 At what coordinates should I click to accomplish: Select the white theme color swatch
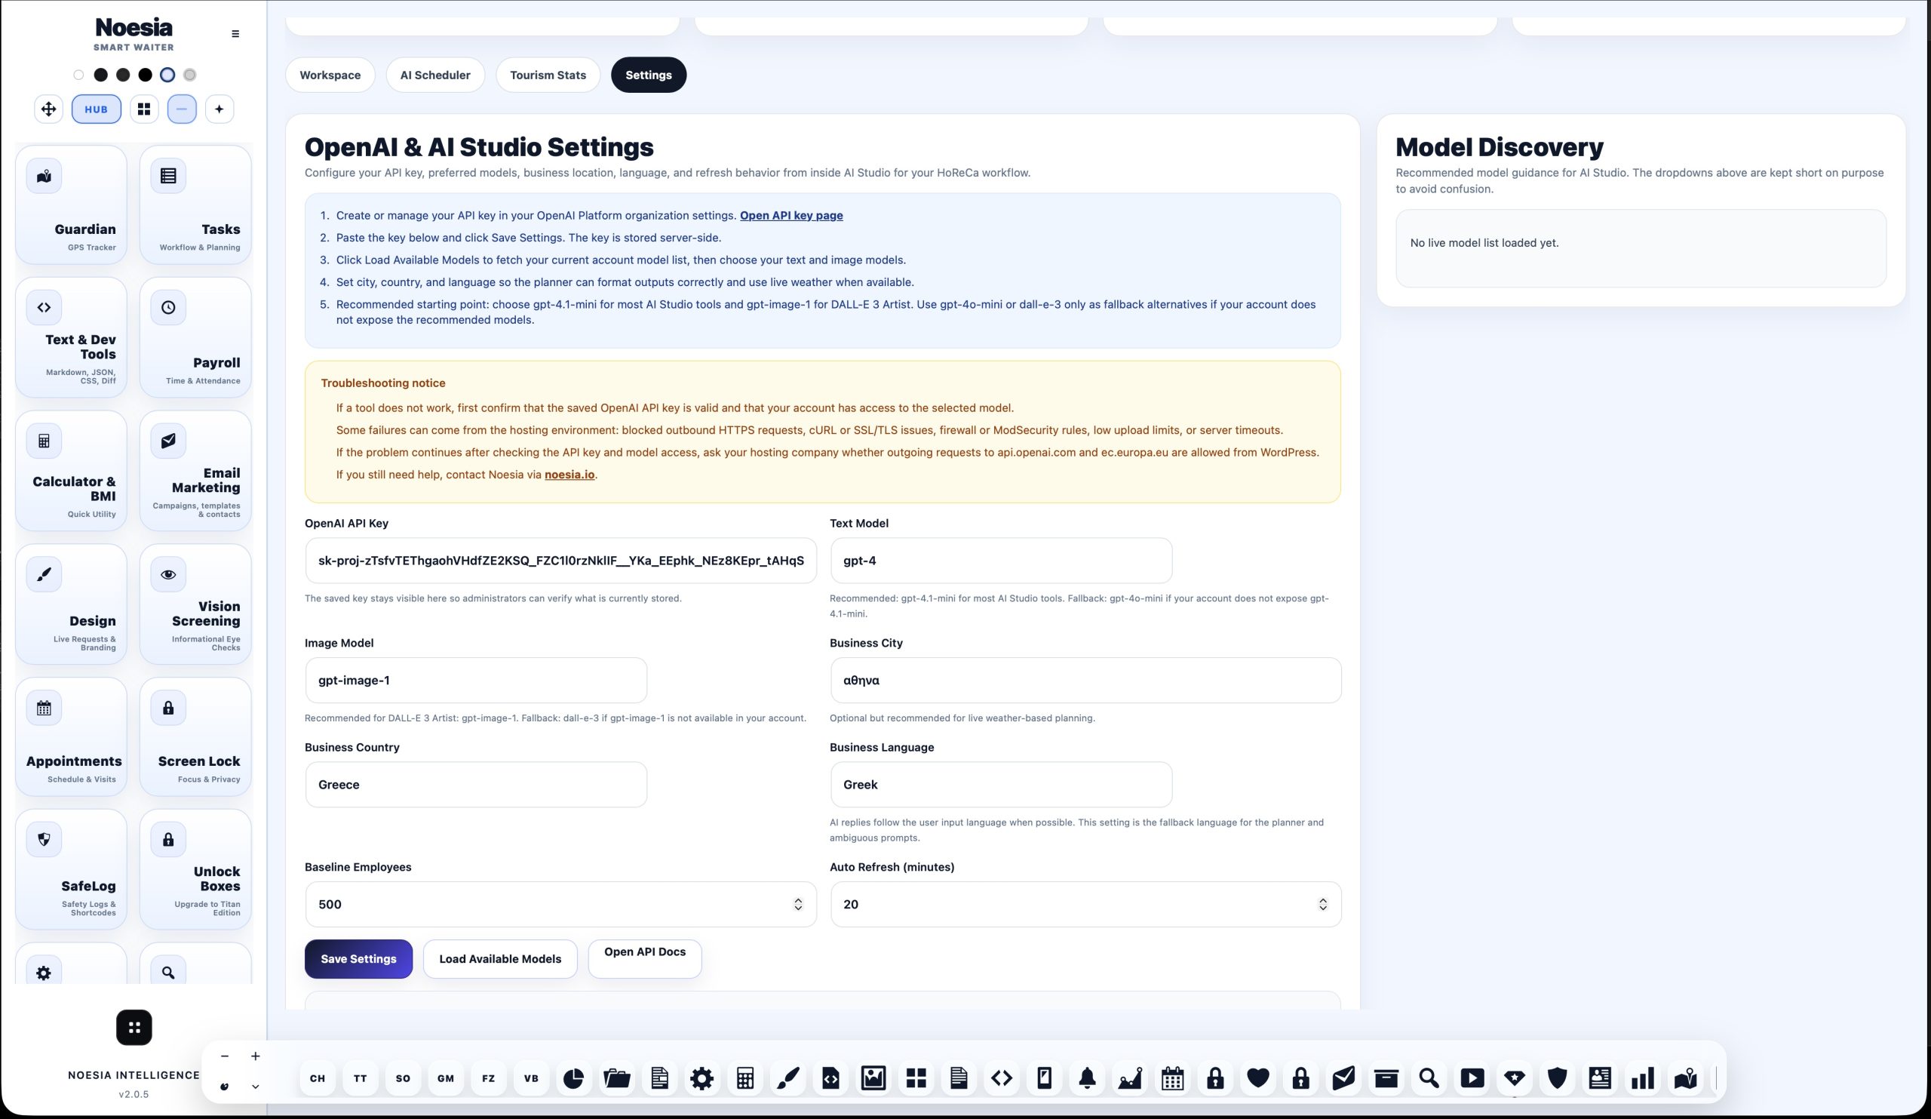tap(78, 75)
